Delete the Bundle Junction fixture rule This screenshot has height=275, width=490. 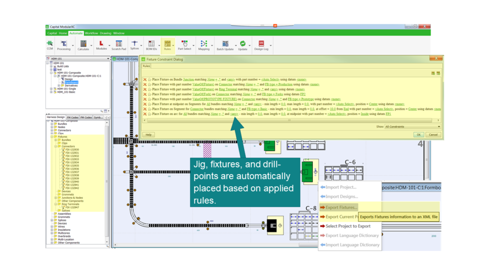pos(145,80)
